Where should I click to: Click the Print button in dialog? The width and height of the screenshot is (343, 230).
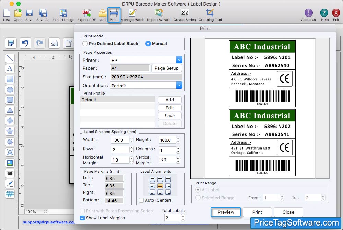(x=257, y=212)
